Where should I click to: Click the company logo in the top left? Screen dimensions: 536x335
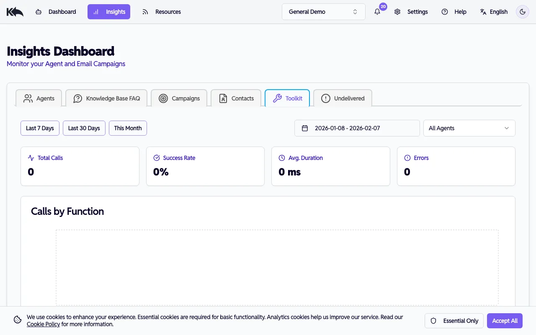pos(15,11)
